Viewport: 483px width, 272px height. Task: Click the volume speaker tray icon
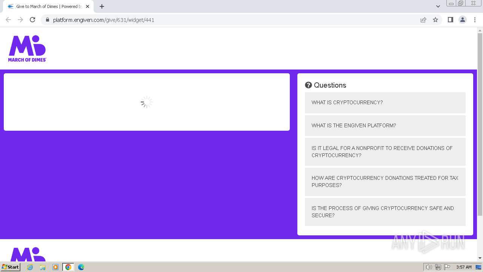429,267
